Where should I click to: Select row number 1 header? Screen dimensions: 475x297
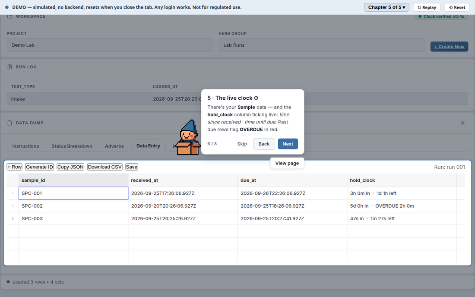click(13, 193)
